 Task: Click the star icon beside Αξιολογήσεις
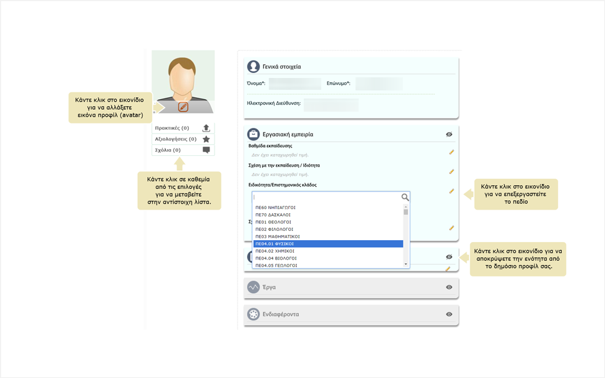[x=206, y=139]
